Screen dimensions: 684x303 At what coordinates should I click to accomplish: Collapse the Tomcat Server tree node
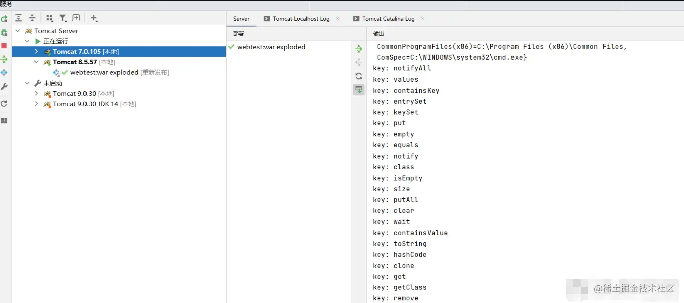[x=18, y=31]
